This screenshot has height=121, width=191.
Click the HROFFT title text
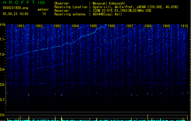pos(19,2)
